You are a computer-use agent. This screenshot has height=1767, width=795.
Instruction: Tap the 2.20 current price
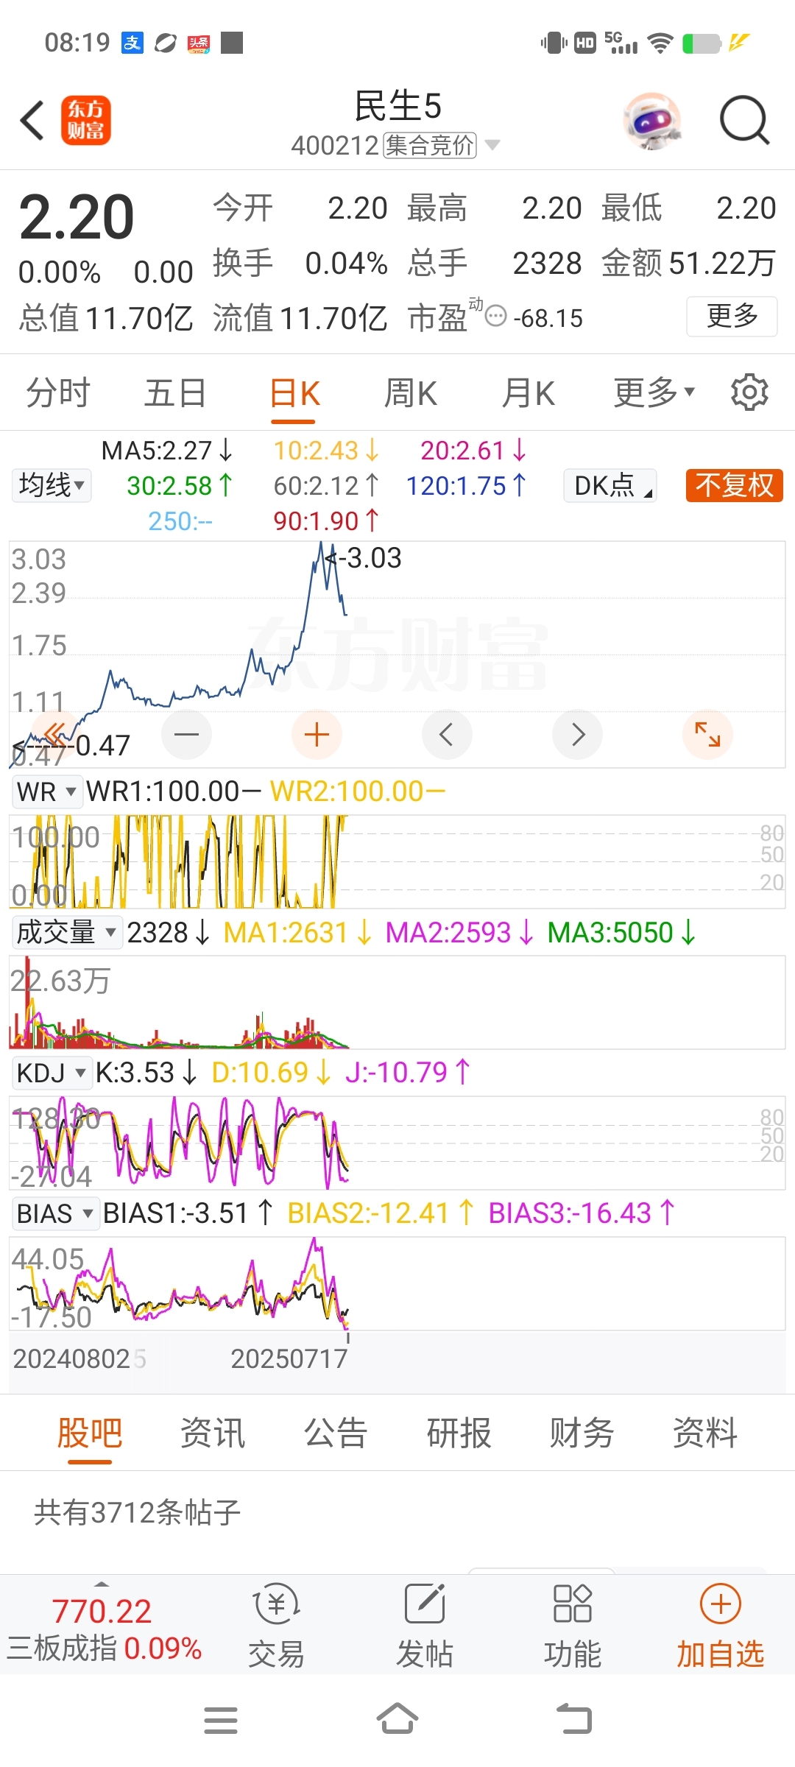coord(77,217)
